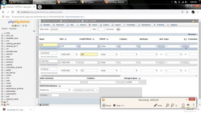This screenshot has height=113, width=201.
Task: Stop the screen recording
Action: [x=119, y=105]
